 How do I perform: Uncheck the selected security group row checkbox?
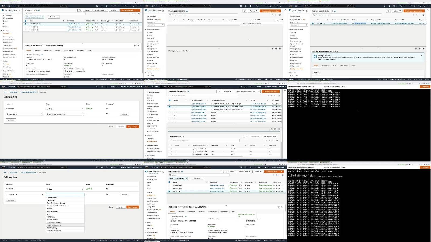point(169,107)
